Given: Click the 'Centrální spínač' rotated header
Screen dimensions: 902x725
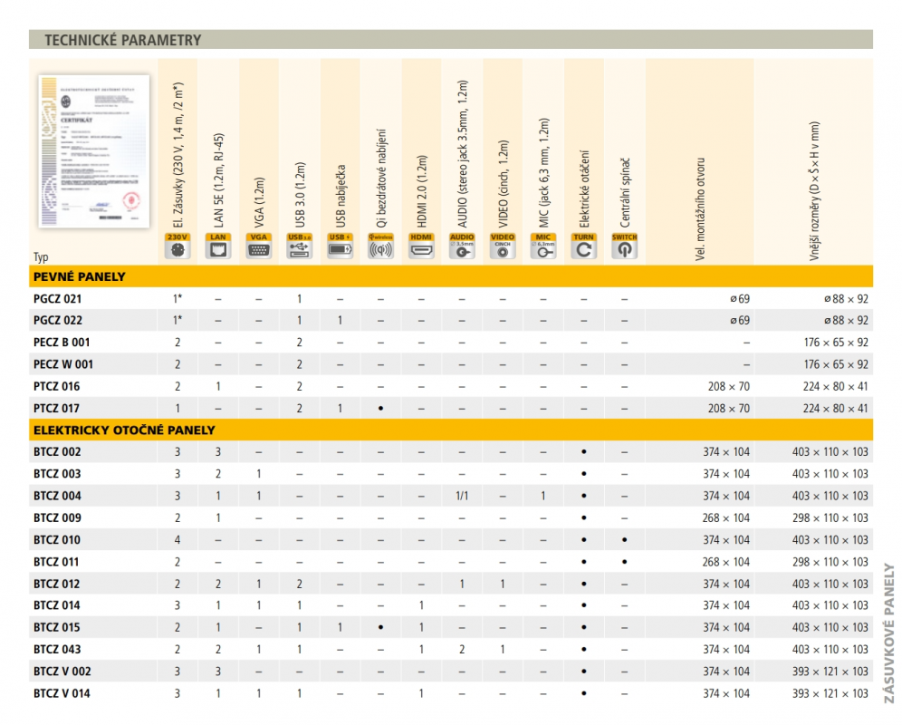Looking at the screenshot, I should [625, 193].
